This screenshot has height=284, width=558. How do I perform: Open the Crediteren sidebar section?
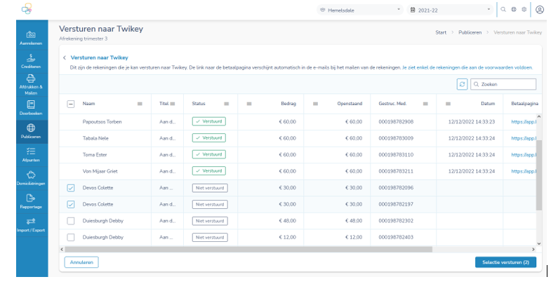pyautogui.click(x=31, y=61)
